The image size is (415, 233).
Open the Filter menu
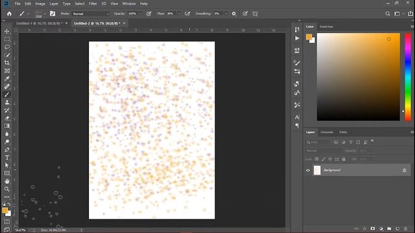[x=93, y=4]
